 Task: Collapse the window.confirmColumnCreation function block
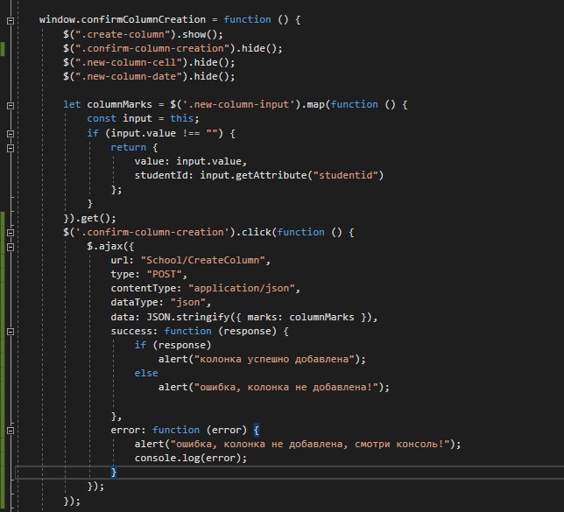11,21
